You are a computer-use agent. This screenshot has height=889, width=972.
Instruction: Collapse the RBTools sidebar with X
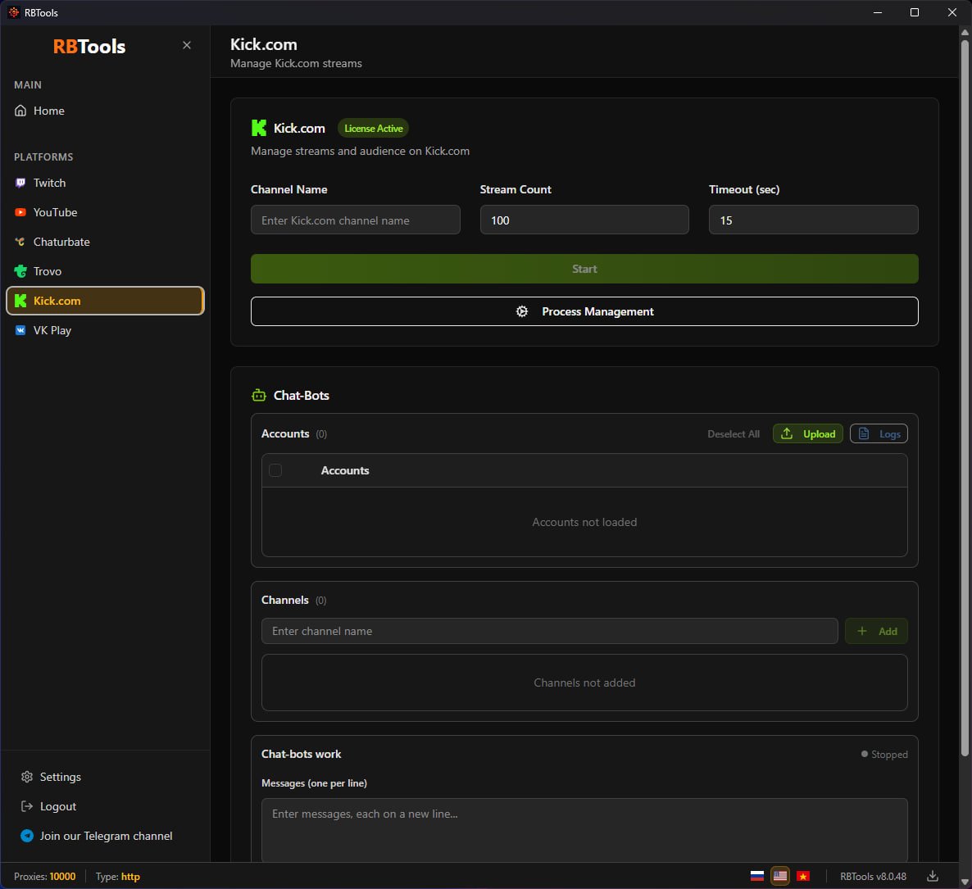(x=187, y=45)
